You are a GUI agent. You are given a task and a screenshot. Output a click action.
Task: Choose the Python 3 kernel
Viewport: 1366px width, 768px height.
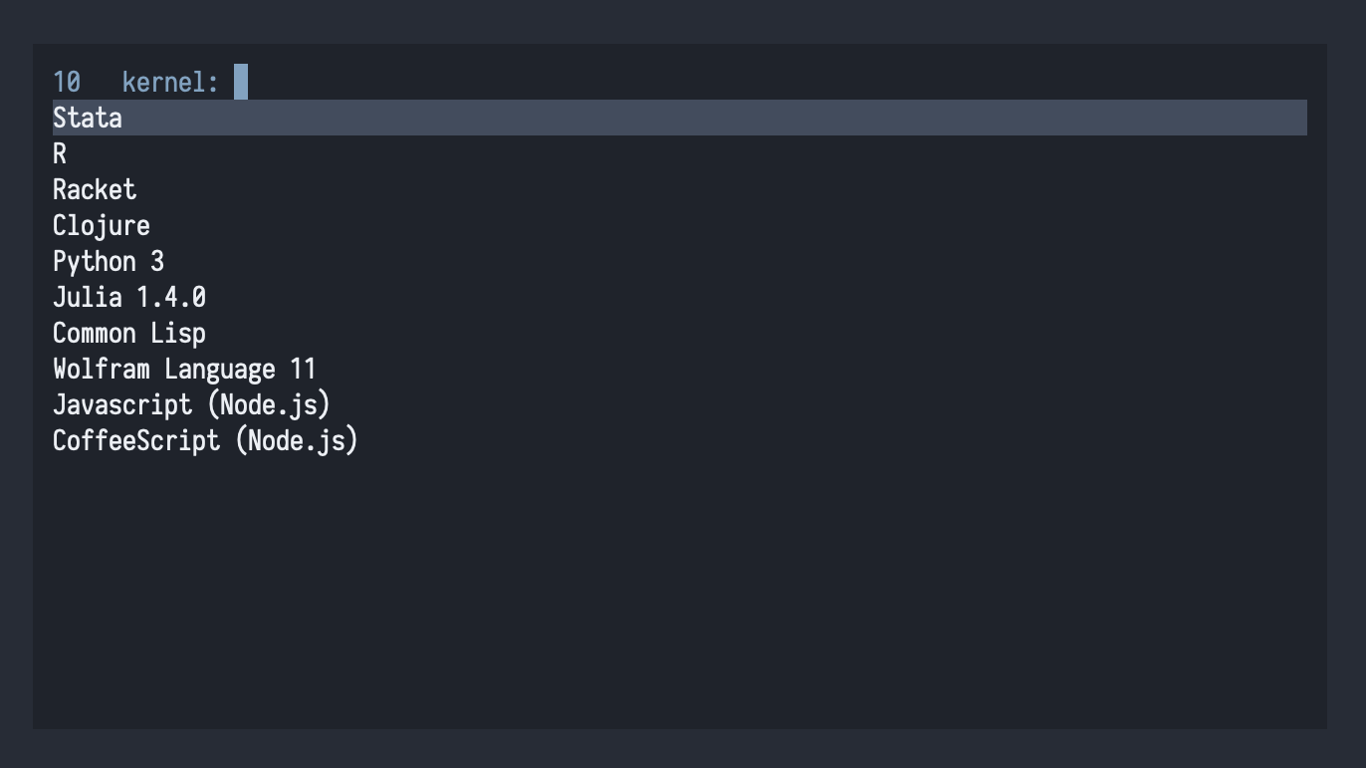[x=109, y=261]
